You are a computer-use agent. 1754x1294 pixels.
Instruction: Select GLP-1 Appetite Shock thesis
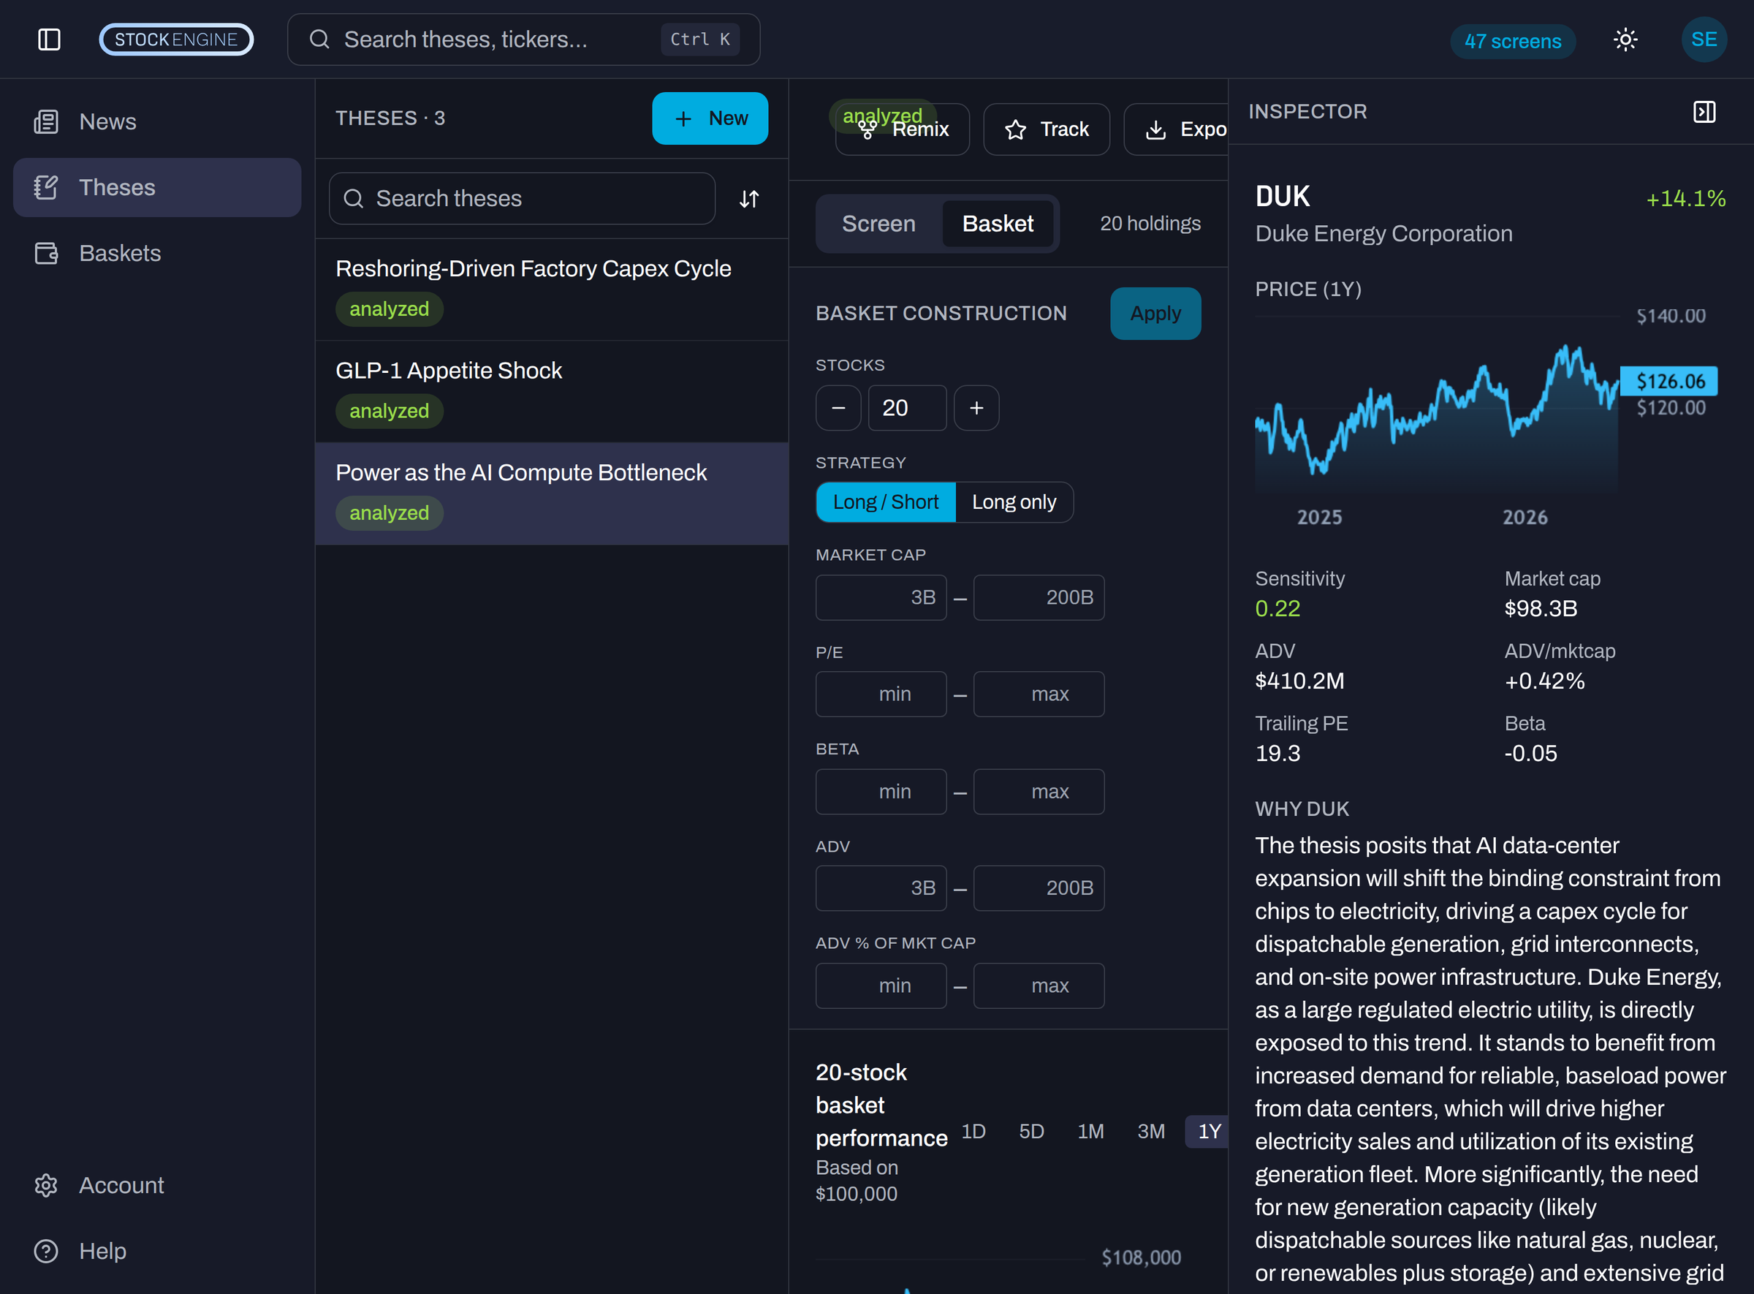[552, 392]
